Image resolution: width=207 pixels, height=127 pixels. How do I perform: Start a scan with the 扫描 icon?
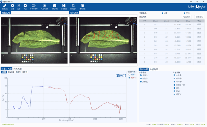coord(19,6)
